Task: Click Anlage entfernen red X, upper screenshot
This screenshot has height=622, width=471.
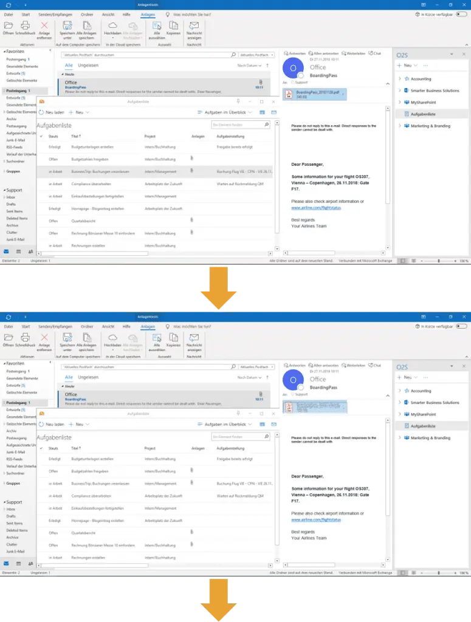Action: click(x=44, y=26)
